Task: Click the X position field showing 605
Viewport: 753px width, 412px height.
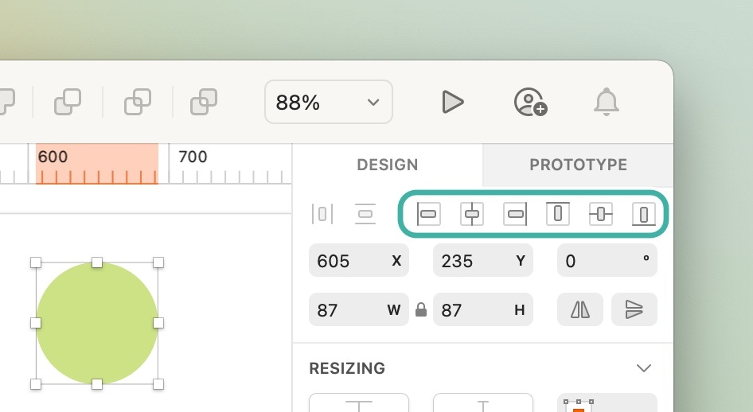Action: point(359,260)
